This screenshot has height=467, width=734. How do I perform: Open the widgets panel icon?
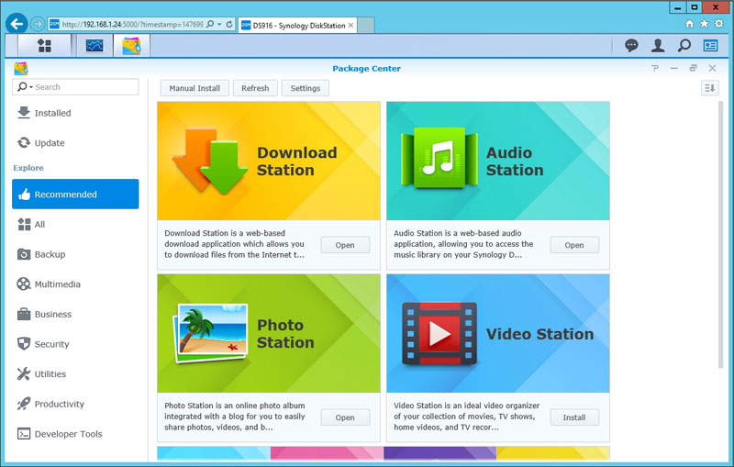pos(711,45)
